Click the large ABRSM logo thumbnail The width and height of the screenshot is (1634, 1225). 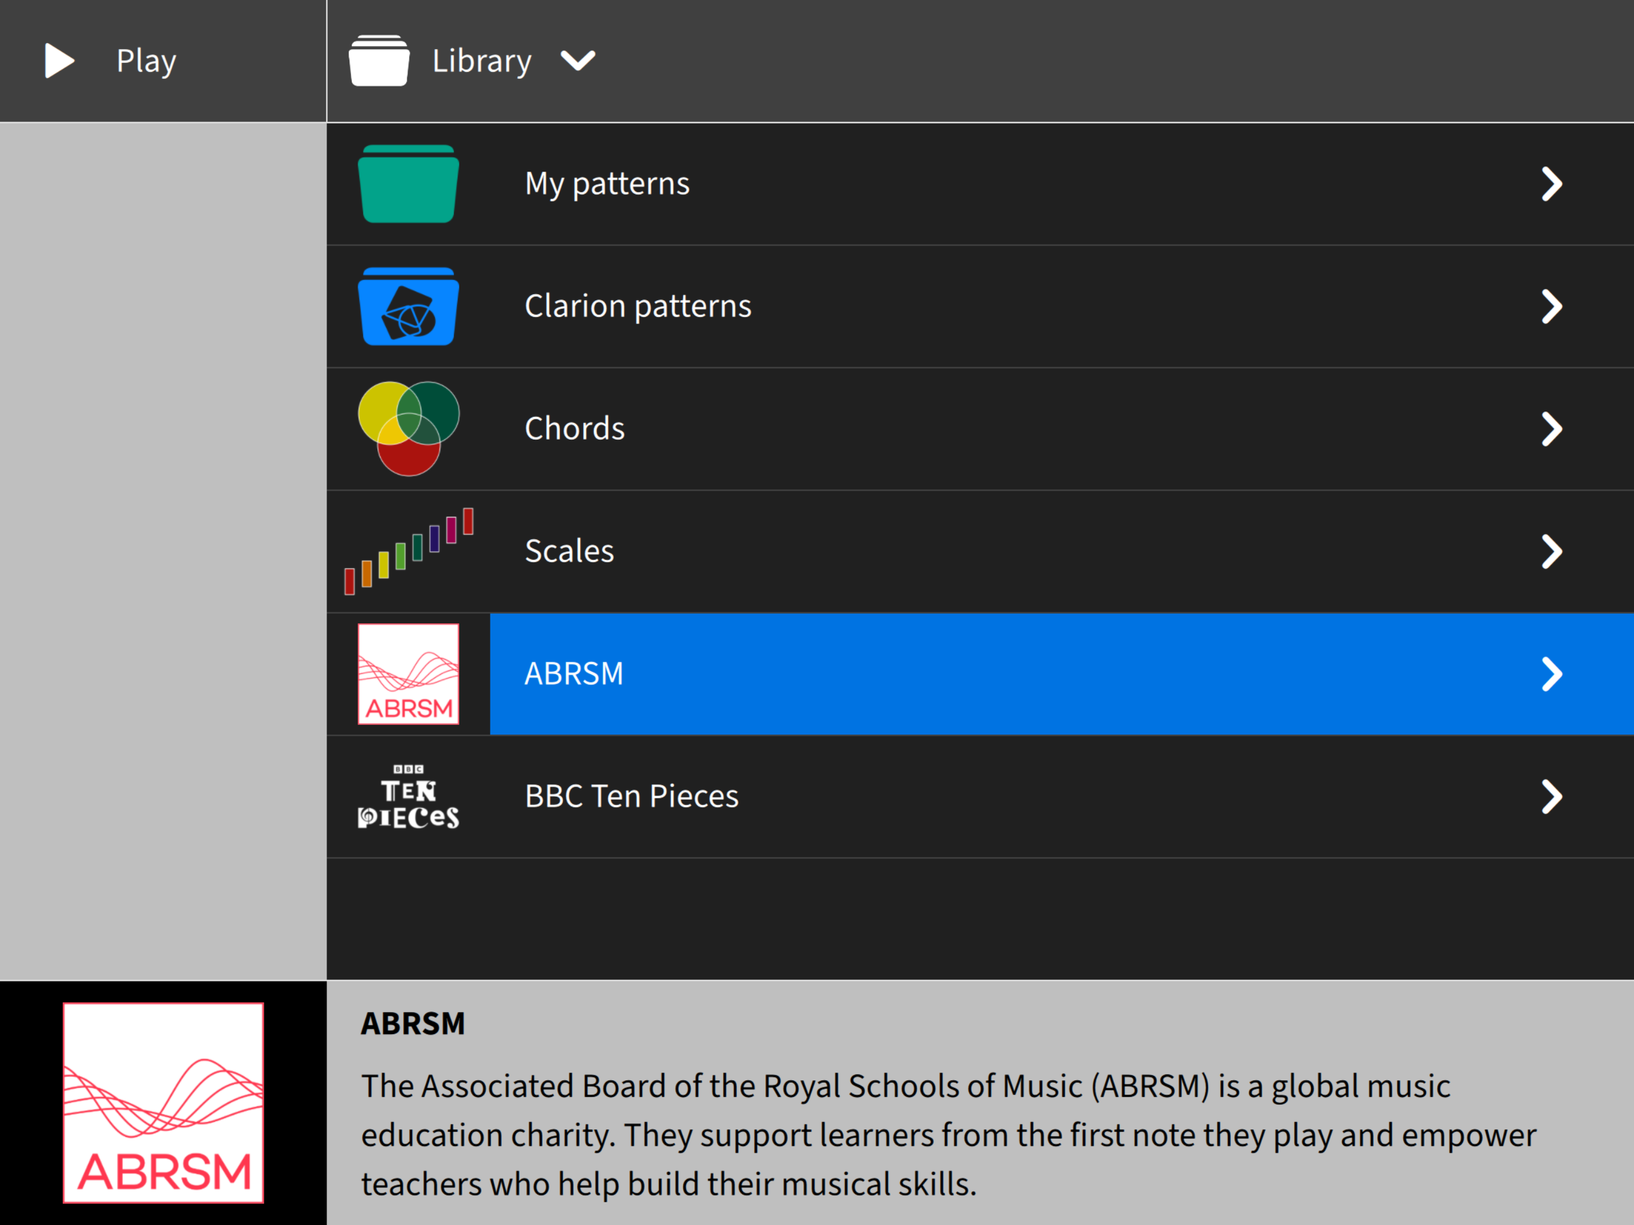163,1102
